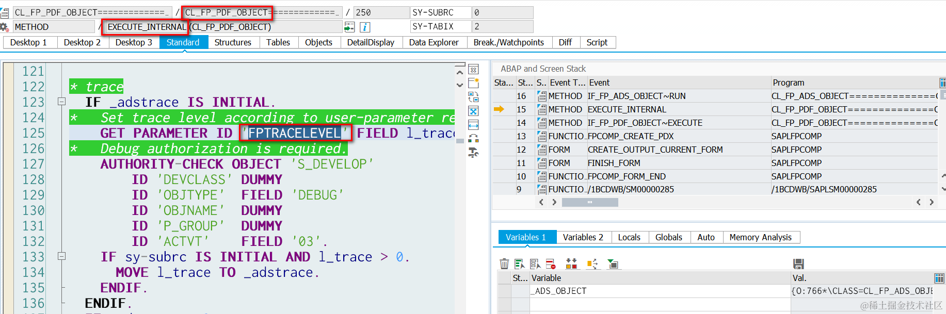Click the line number 250 field
This screenshot has height=314, width=946.
pyautogui.click(x=381, y=12)
